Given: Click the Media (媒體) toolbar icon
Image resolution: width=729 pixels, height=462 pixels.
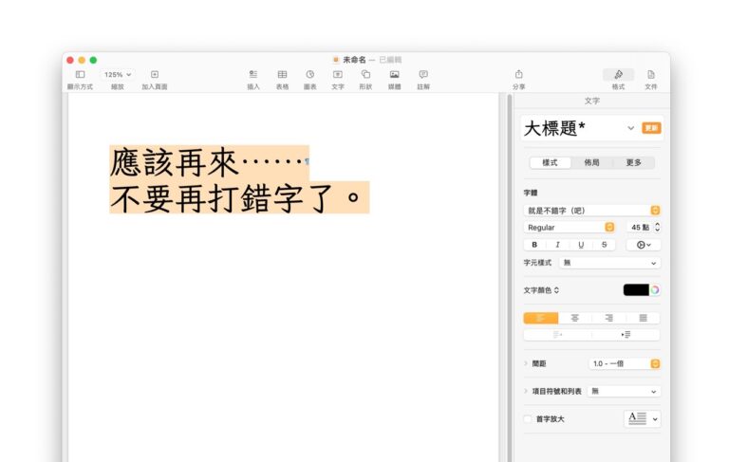Looking at the screenshot, I should pyautogui.click(x=394, y=74).
